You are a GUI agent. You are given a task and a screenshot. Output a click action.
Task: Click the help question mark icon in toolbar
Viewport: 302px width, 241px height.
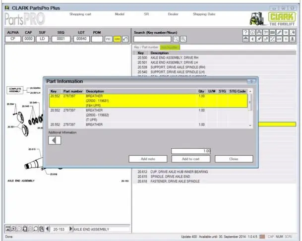click(246, 32)
